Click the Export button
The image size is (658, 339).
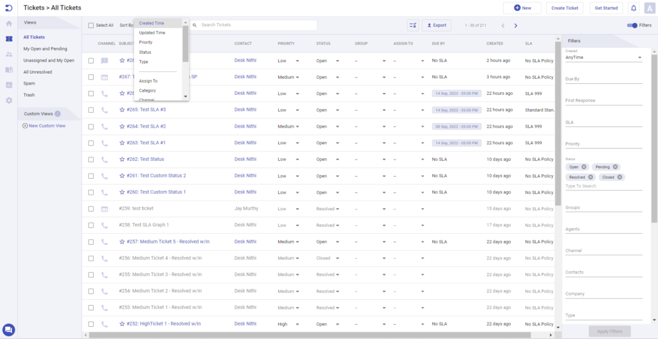[x=436, y=25]
